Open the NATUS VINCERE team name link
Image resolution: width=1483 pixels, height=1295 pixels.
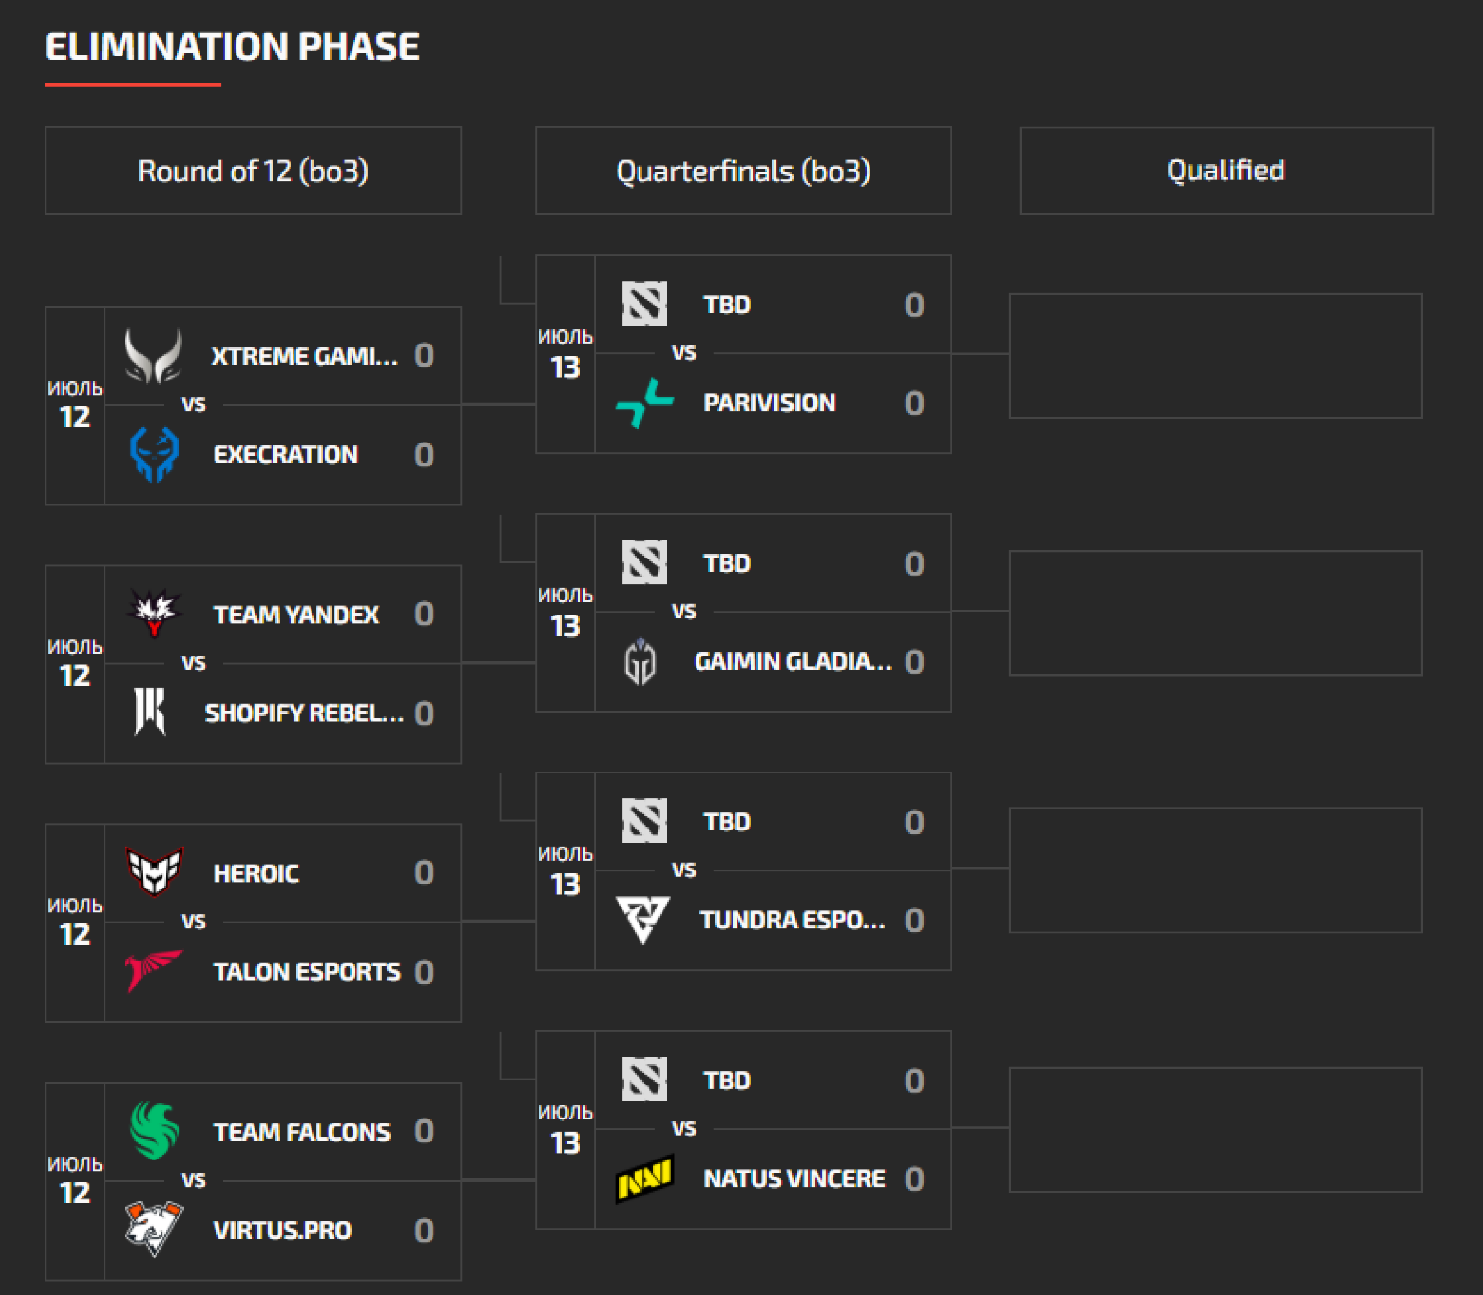point(794,1178)
